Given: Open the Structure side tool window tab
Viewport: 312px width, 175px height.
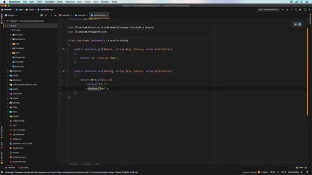Looking at the screenshot, I should [x=1, y=158].
